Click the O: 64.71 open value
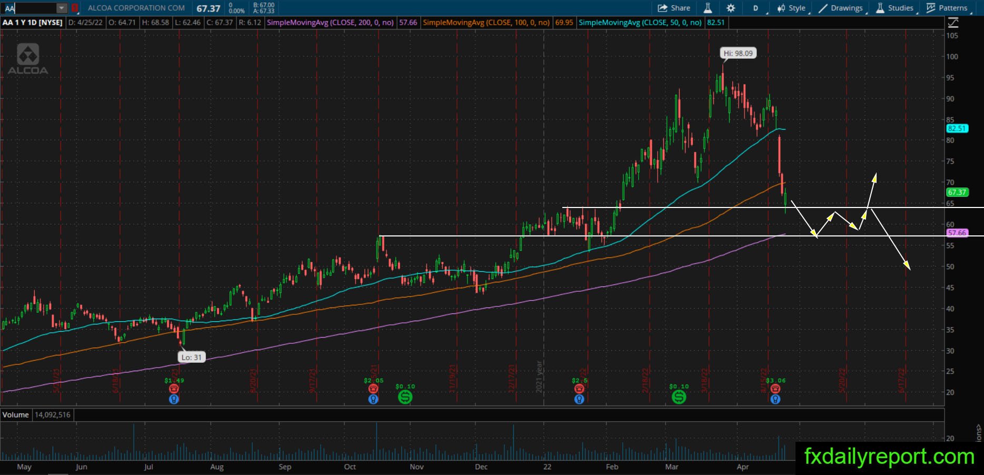The width and height of the screenshot is (984, 475). 123,23
